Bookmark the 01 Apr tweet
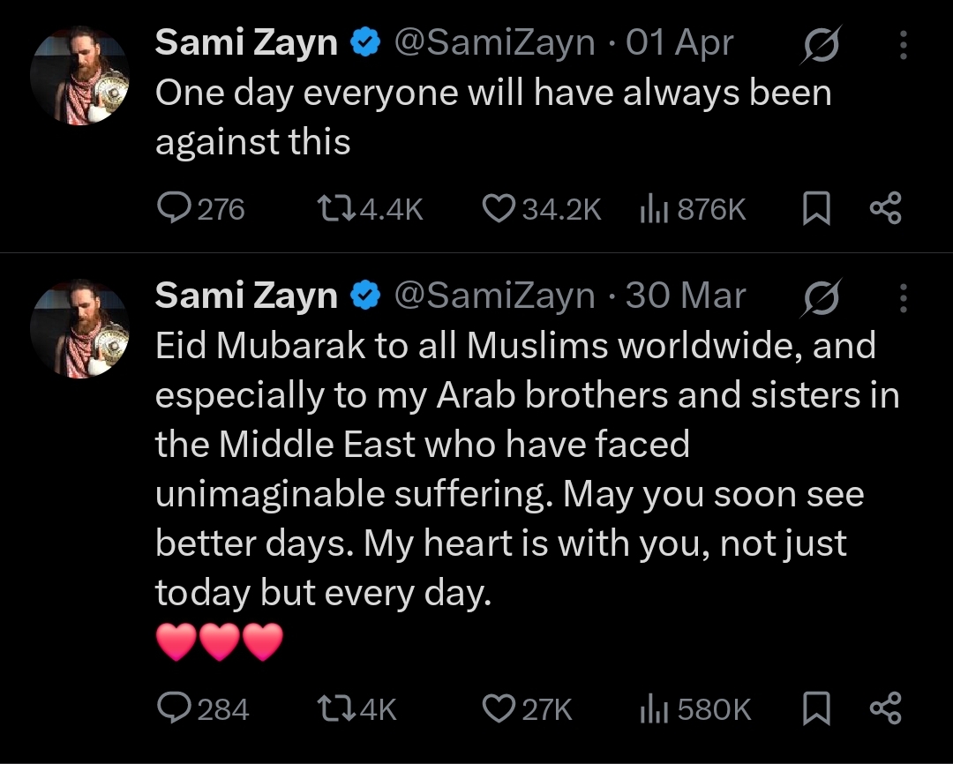Screen dimensions: 953x764 817,209
